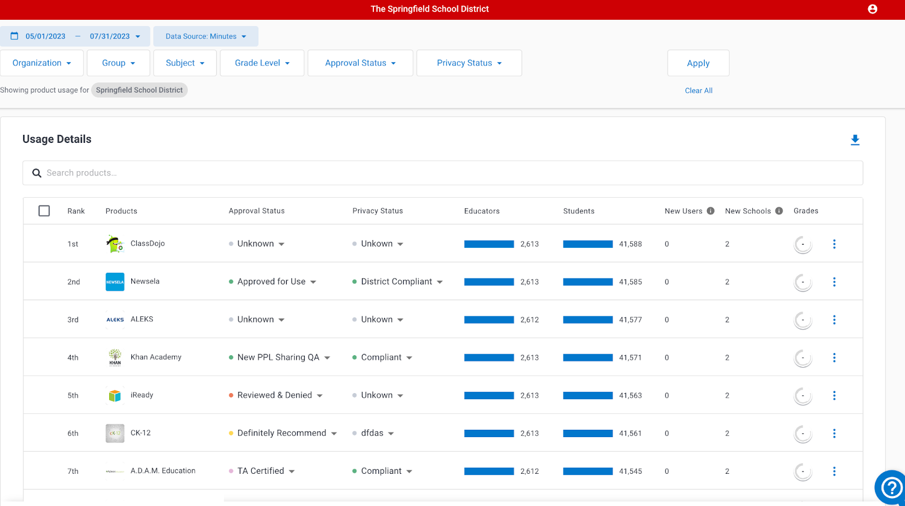
Task: Change iReady's Reviewed & Denied dropdown
Action: point(276,395)
